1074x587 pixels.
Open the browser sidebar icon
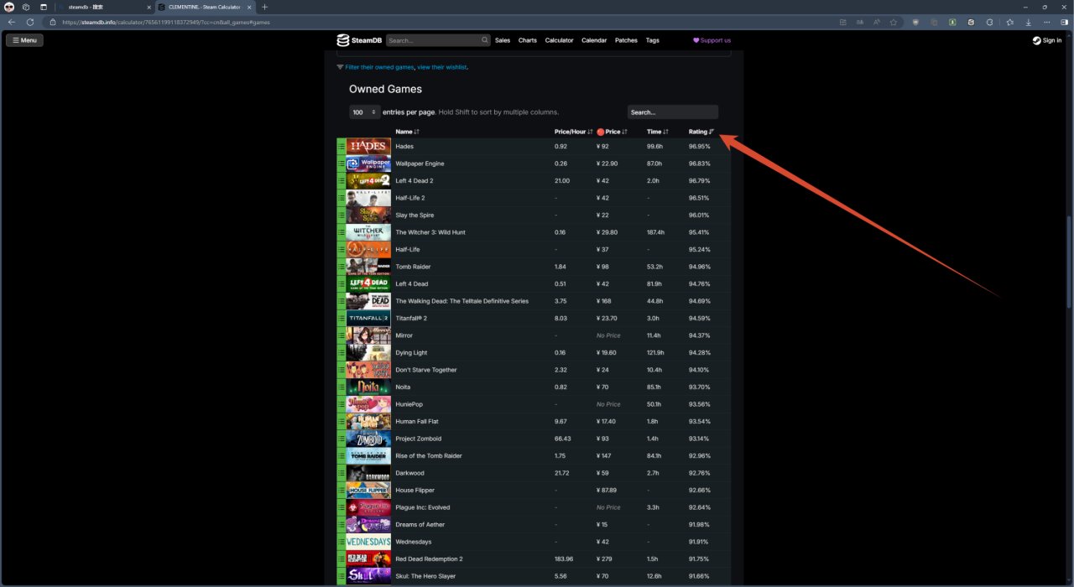coord(1065,22)
